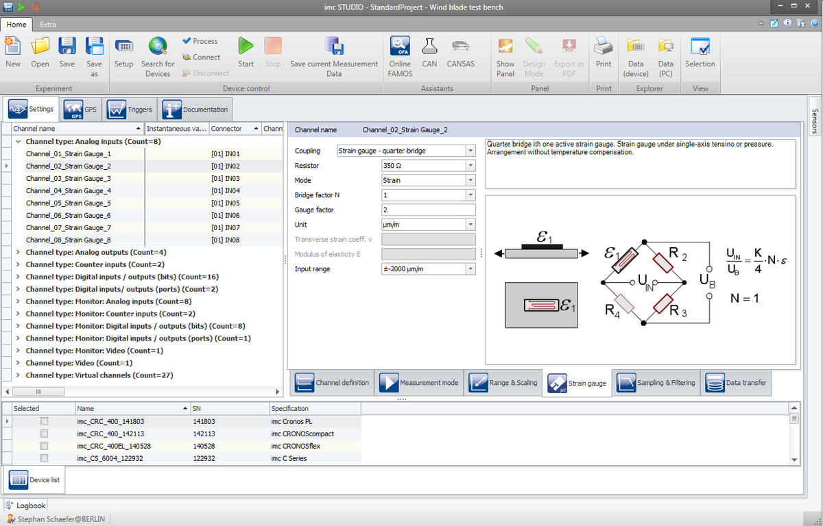This screenshot has width=823, height=526.
Task: Tick the checkbox for imc_CS_6004_122932
Action: (x=45, y=458)
